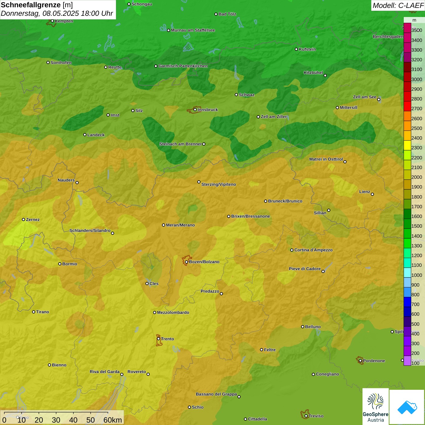
Task: Select the Trento city marker
Action: 158,339
